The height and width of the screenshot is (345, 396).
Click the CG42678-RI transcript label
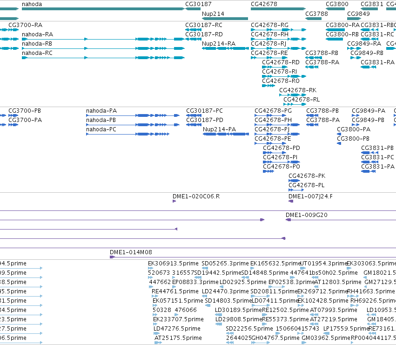279,72
